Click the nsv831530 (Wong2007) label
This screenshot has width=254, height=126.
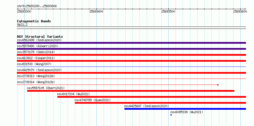tap(34, 64)
